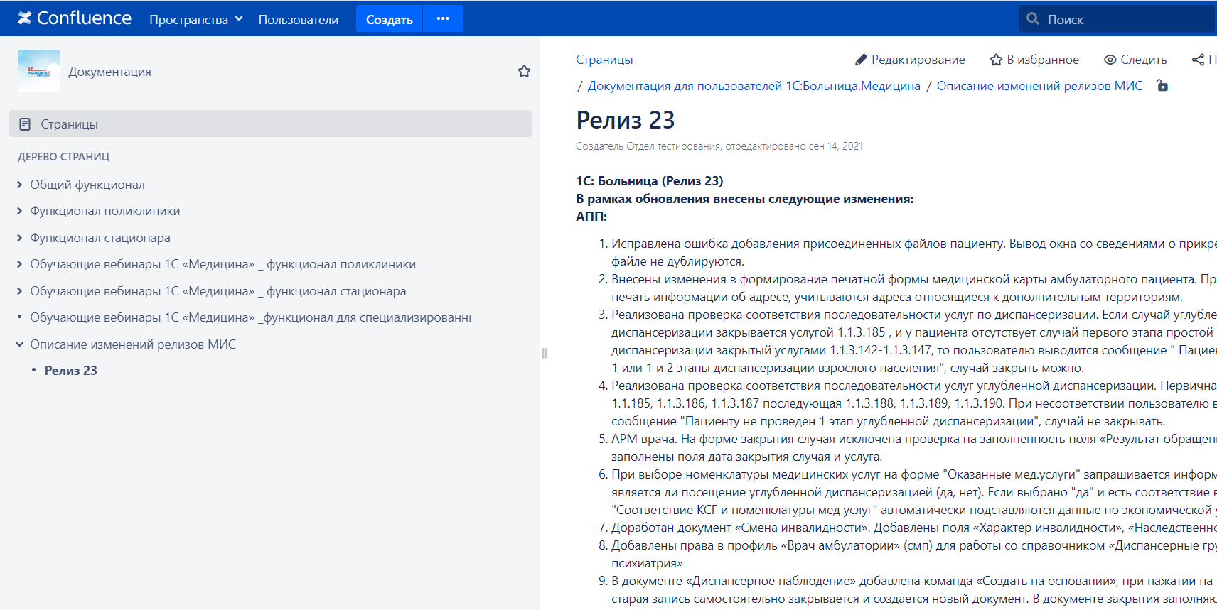This screenshot has height=610, width=1217.
Task: Open the Пространства dropdown menu
Action: tap(195, 20)
